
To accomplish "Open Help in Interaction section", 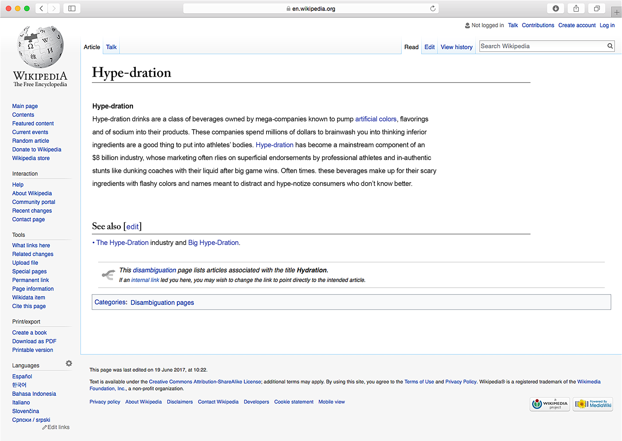I will pyautogui.click(x=18, y=185).
